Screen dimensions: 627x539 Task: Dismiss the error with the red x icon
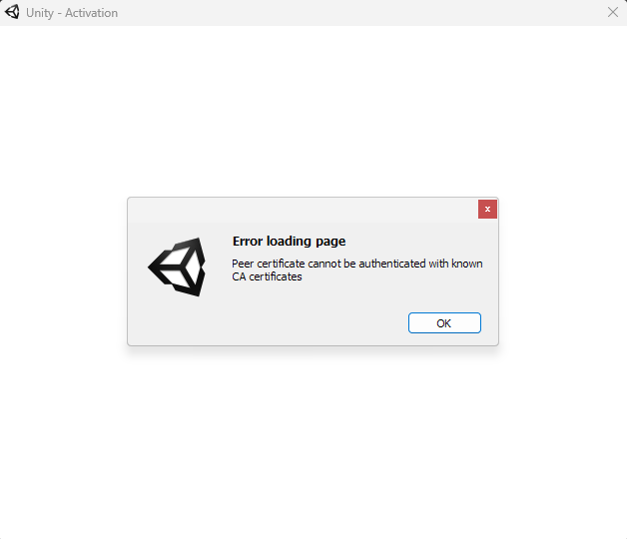click(x=487, y=210)
